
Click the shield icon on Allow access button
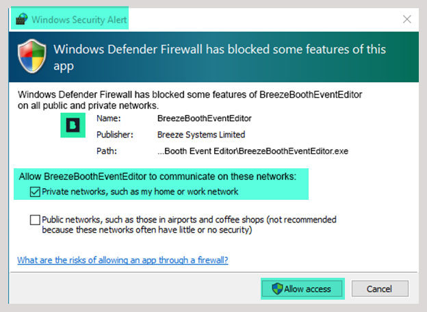click(277, 289)
